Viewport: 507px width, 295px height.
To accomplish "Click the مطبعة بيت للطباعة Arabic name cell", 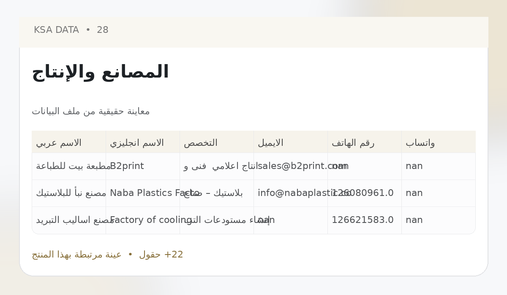I will (69, 166).
